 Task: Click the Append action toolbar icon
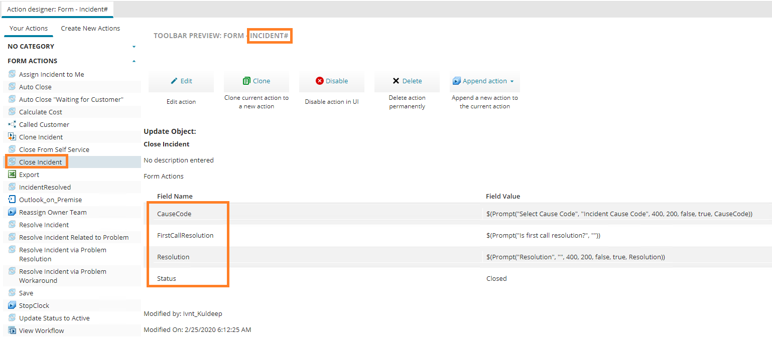(x=457, y=80)
